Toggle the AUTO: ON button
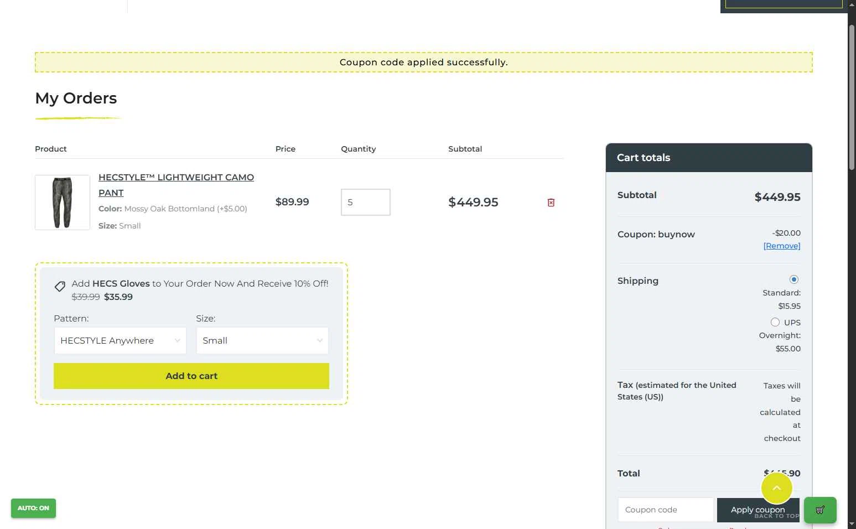The image size is (856, 529). pyautogui.click(x=33, y=508)
